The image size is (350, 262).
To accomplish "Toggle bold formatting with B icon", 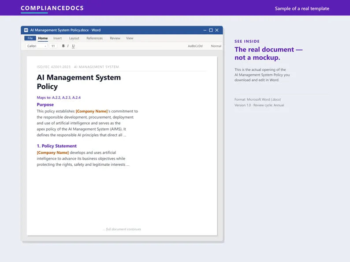I will click(x=63, y=46).
